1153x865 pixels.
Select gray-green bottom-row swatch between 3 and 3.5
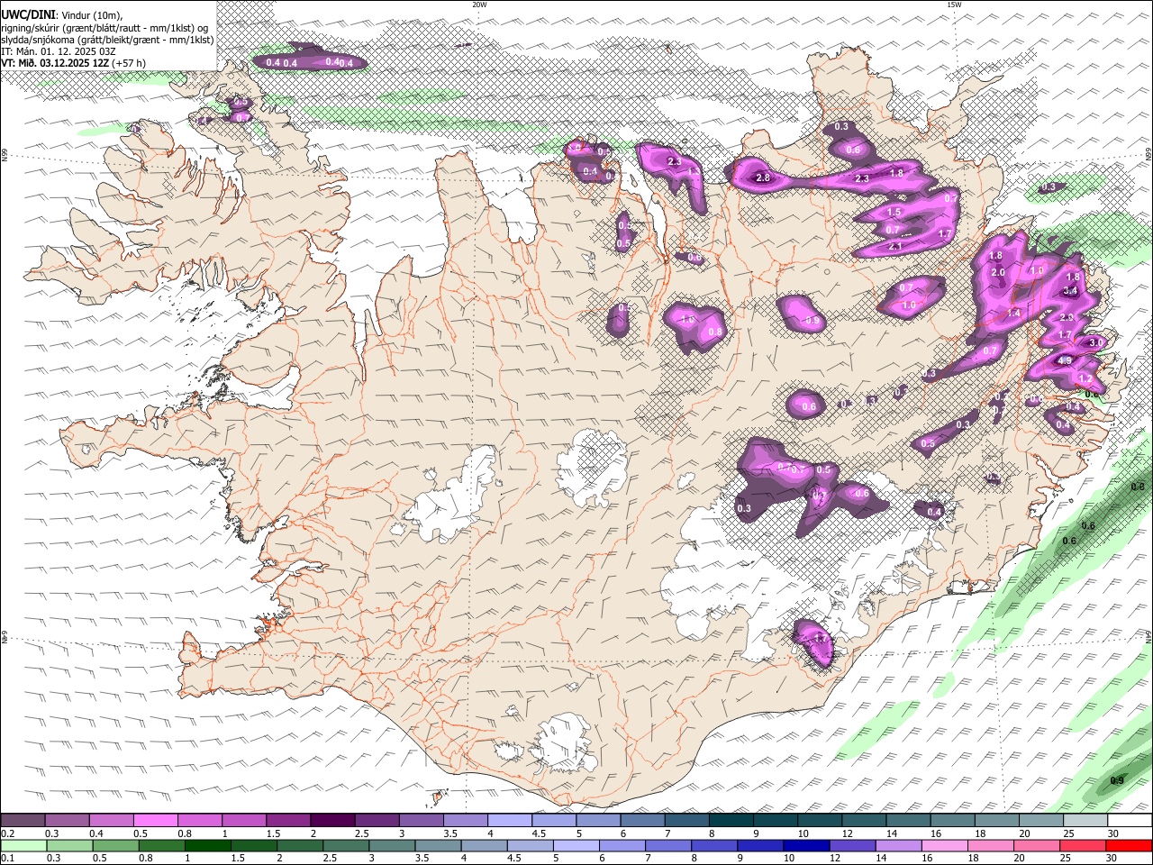point(391,845)
